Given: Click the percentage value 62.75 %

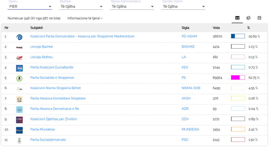Looking at the screenshot, I should pyautogui.click(x=254, y=78).
